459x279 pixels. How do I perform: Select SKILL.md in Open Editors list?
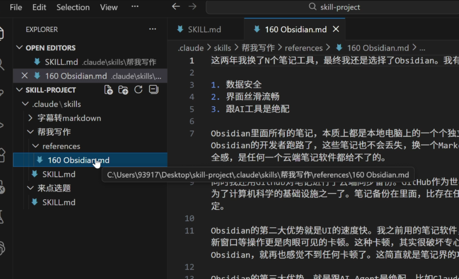[x=90, y=62]
